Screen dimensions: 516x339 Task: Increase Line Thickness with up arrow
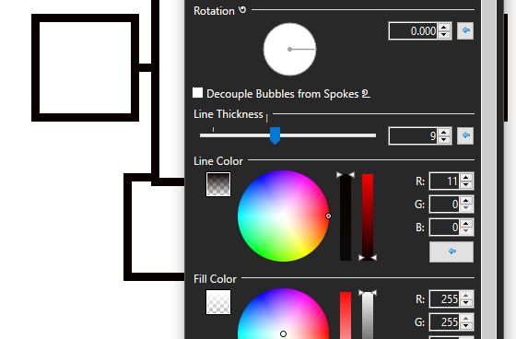tap(444, 133)
